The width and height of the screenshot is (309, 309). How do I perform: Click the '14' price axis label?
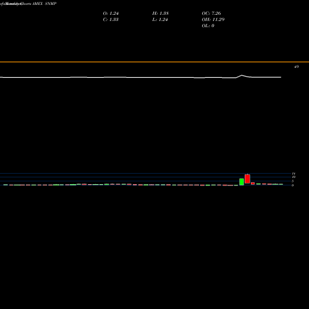click(x=294, y=174)
